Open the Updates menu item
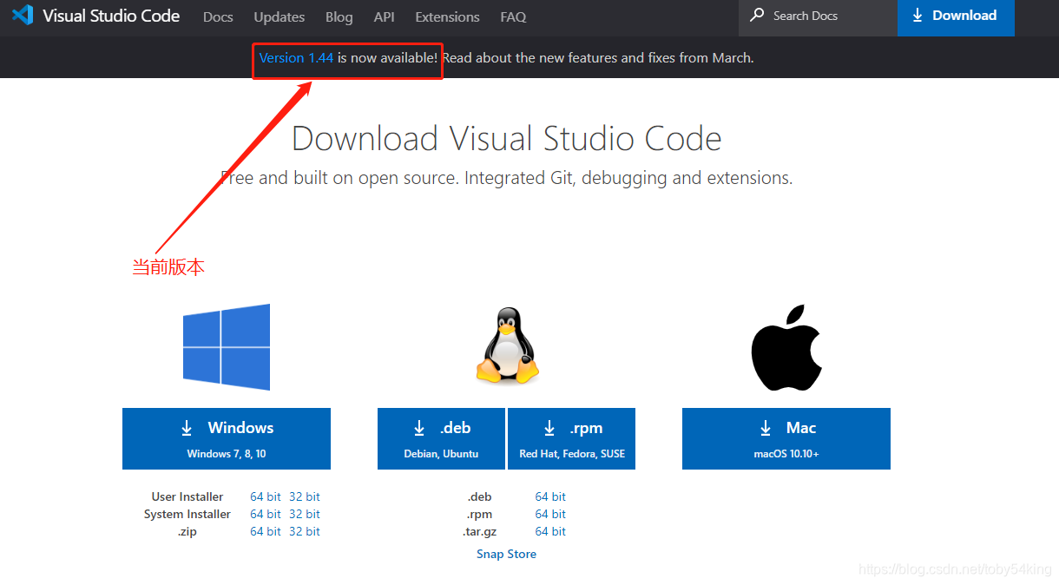This screenshot has height=585, width=1059. coord(280,16)
